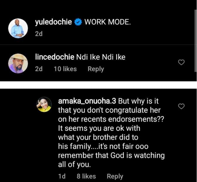The height and width of the screenshot is (182, 197).
Task: Visit the lincedochie username link
Action: click(56, 57)
